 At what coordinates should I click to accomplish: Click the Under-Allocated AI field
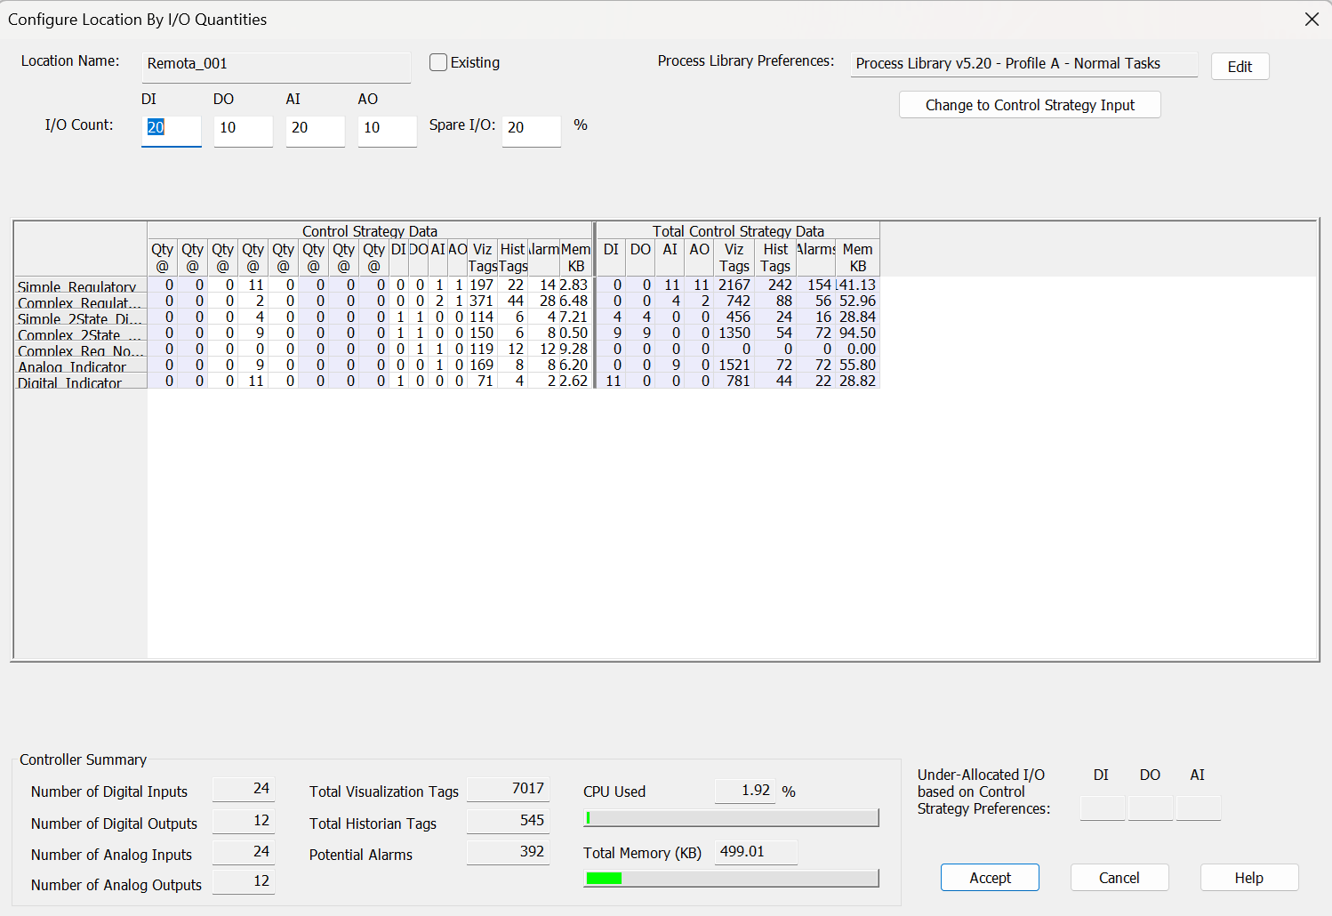pos(1199,808)
